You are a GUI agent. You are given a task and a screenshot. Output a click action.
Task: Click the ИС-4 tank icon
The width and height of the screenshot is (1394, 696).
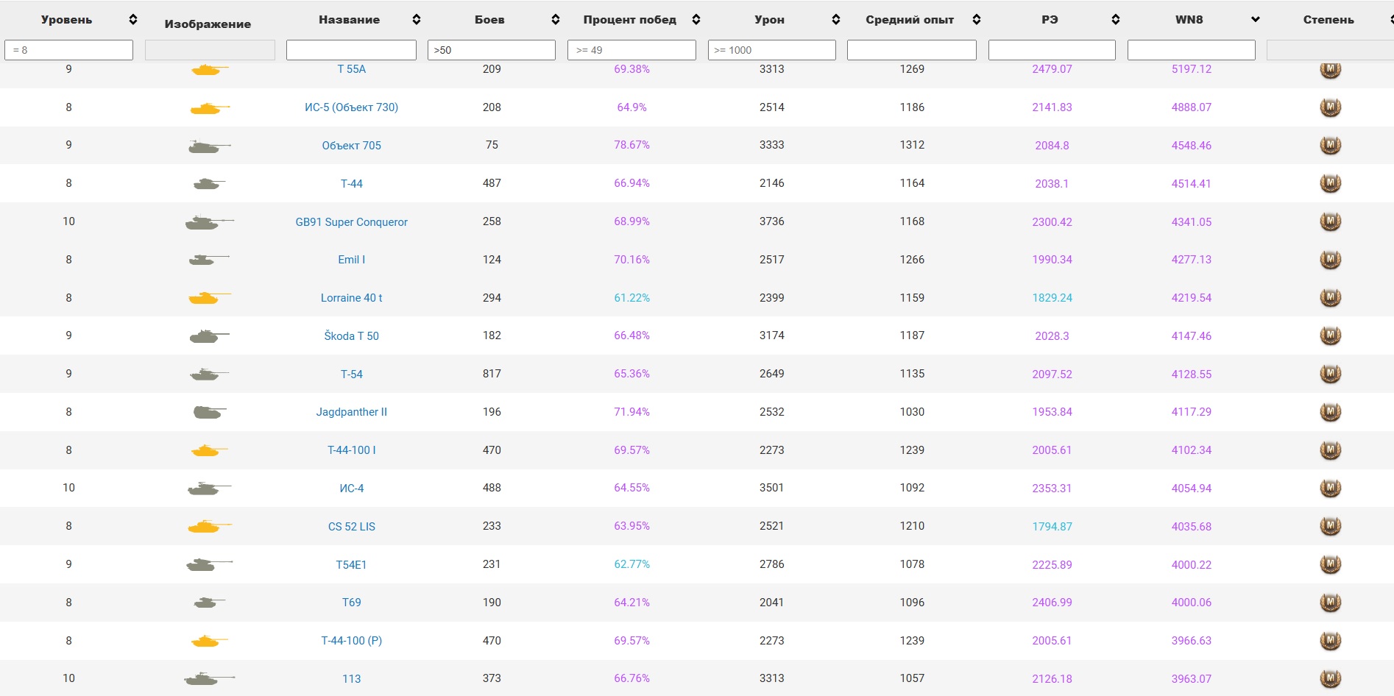[210, 488]
